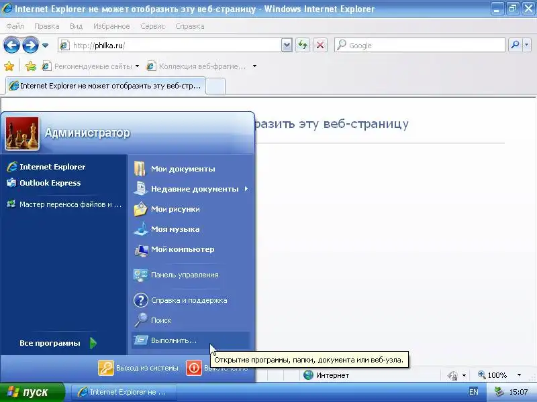
Task: Click the Add to Favorites bar icon
Action: [x=30, y=66]
